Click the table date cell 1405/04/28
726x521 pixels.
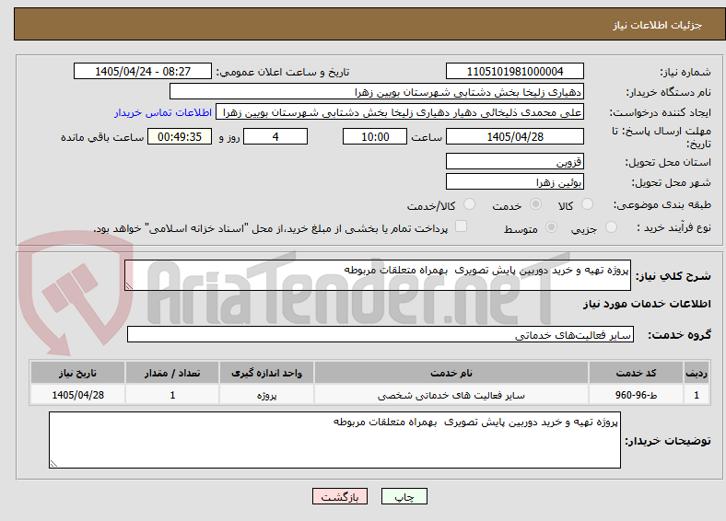coord(77,395)
